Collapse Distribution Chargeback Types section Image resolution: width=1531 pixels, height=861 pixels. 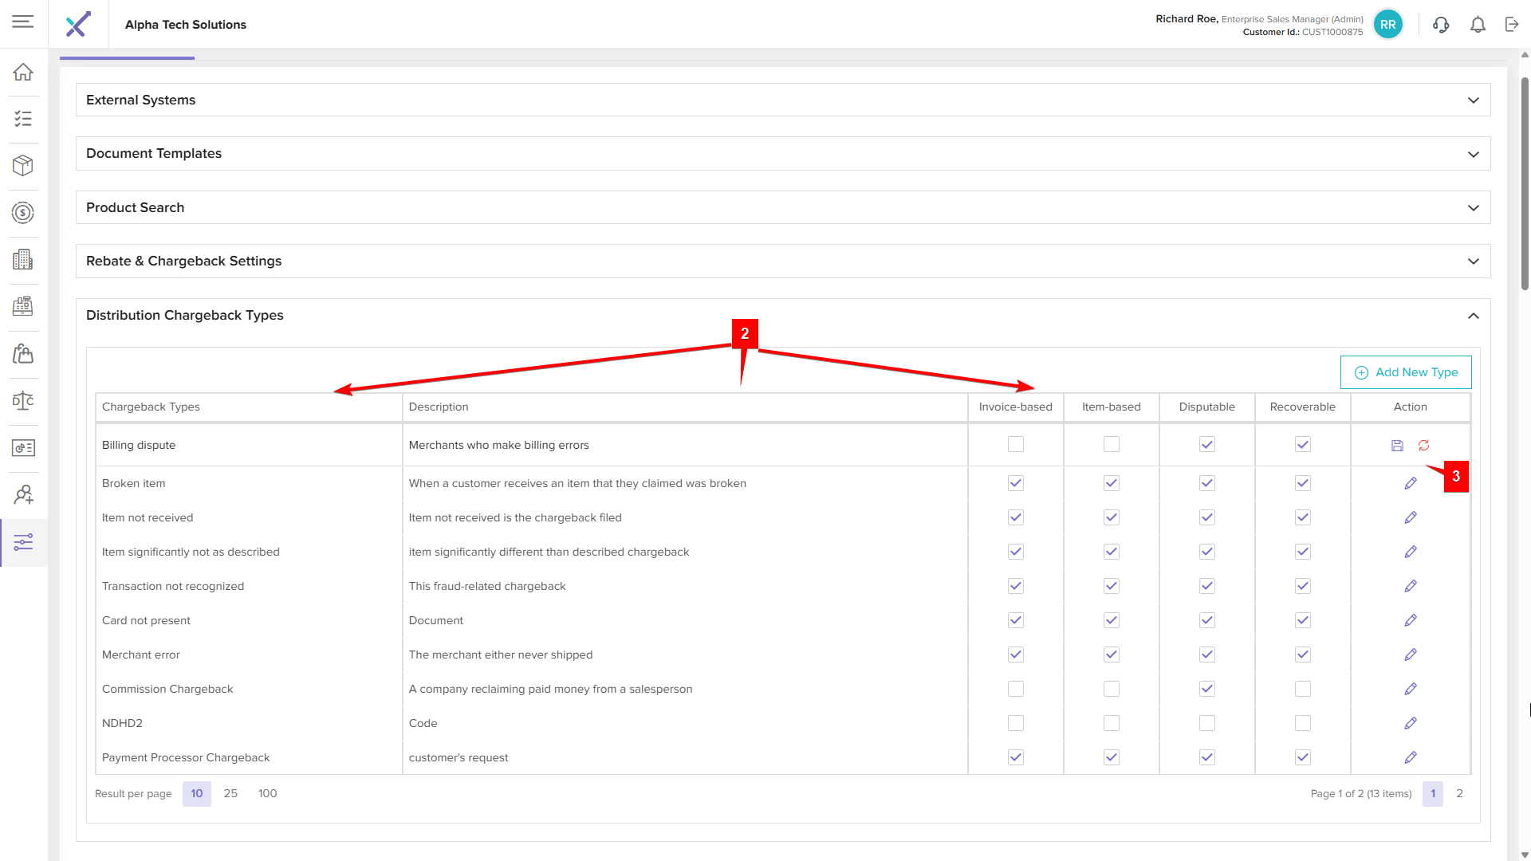pos(1473,316)
